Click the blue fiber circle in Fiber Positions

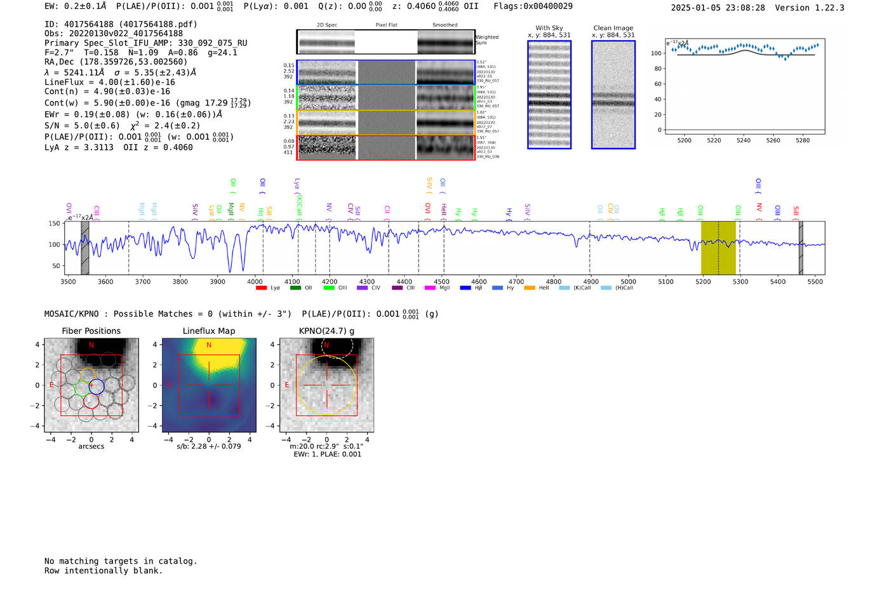coord(96,386)
